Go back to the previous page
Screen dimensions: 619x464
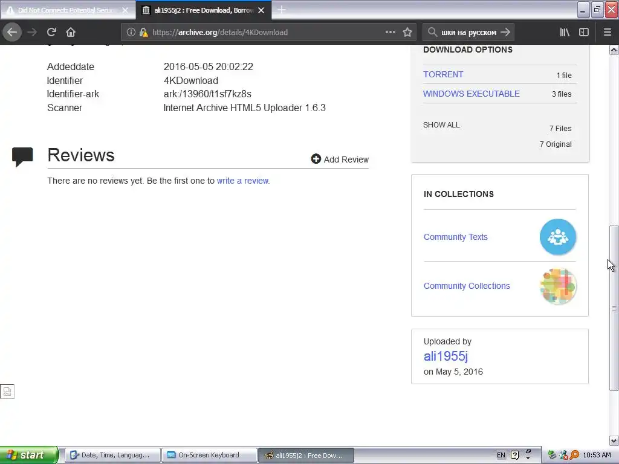(12, 33)
